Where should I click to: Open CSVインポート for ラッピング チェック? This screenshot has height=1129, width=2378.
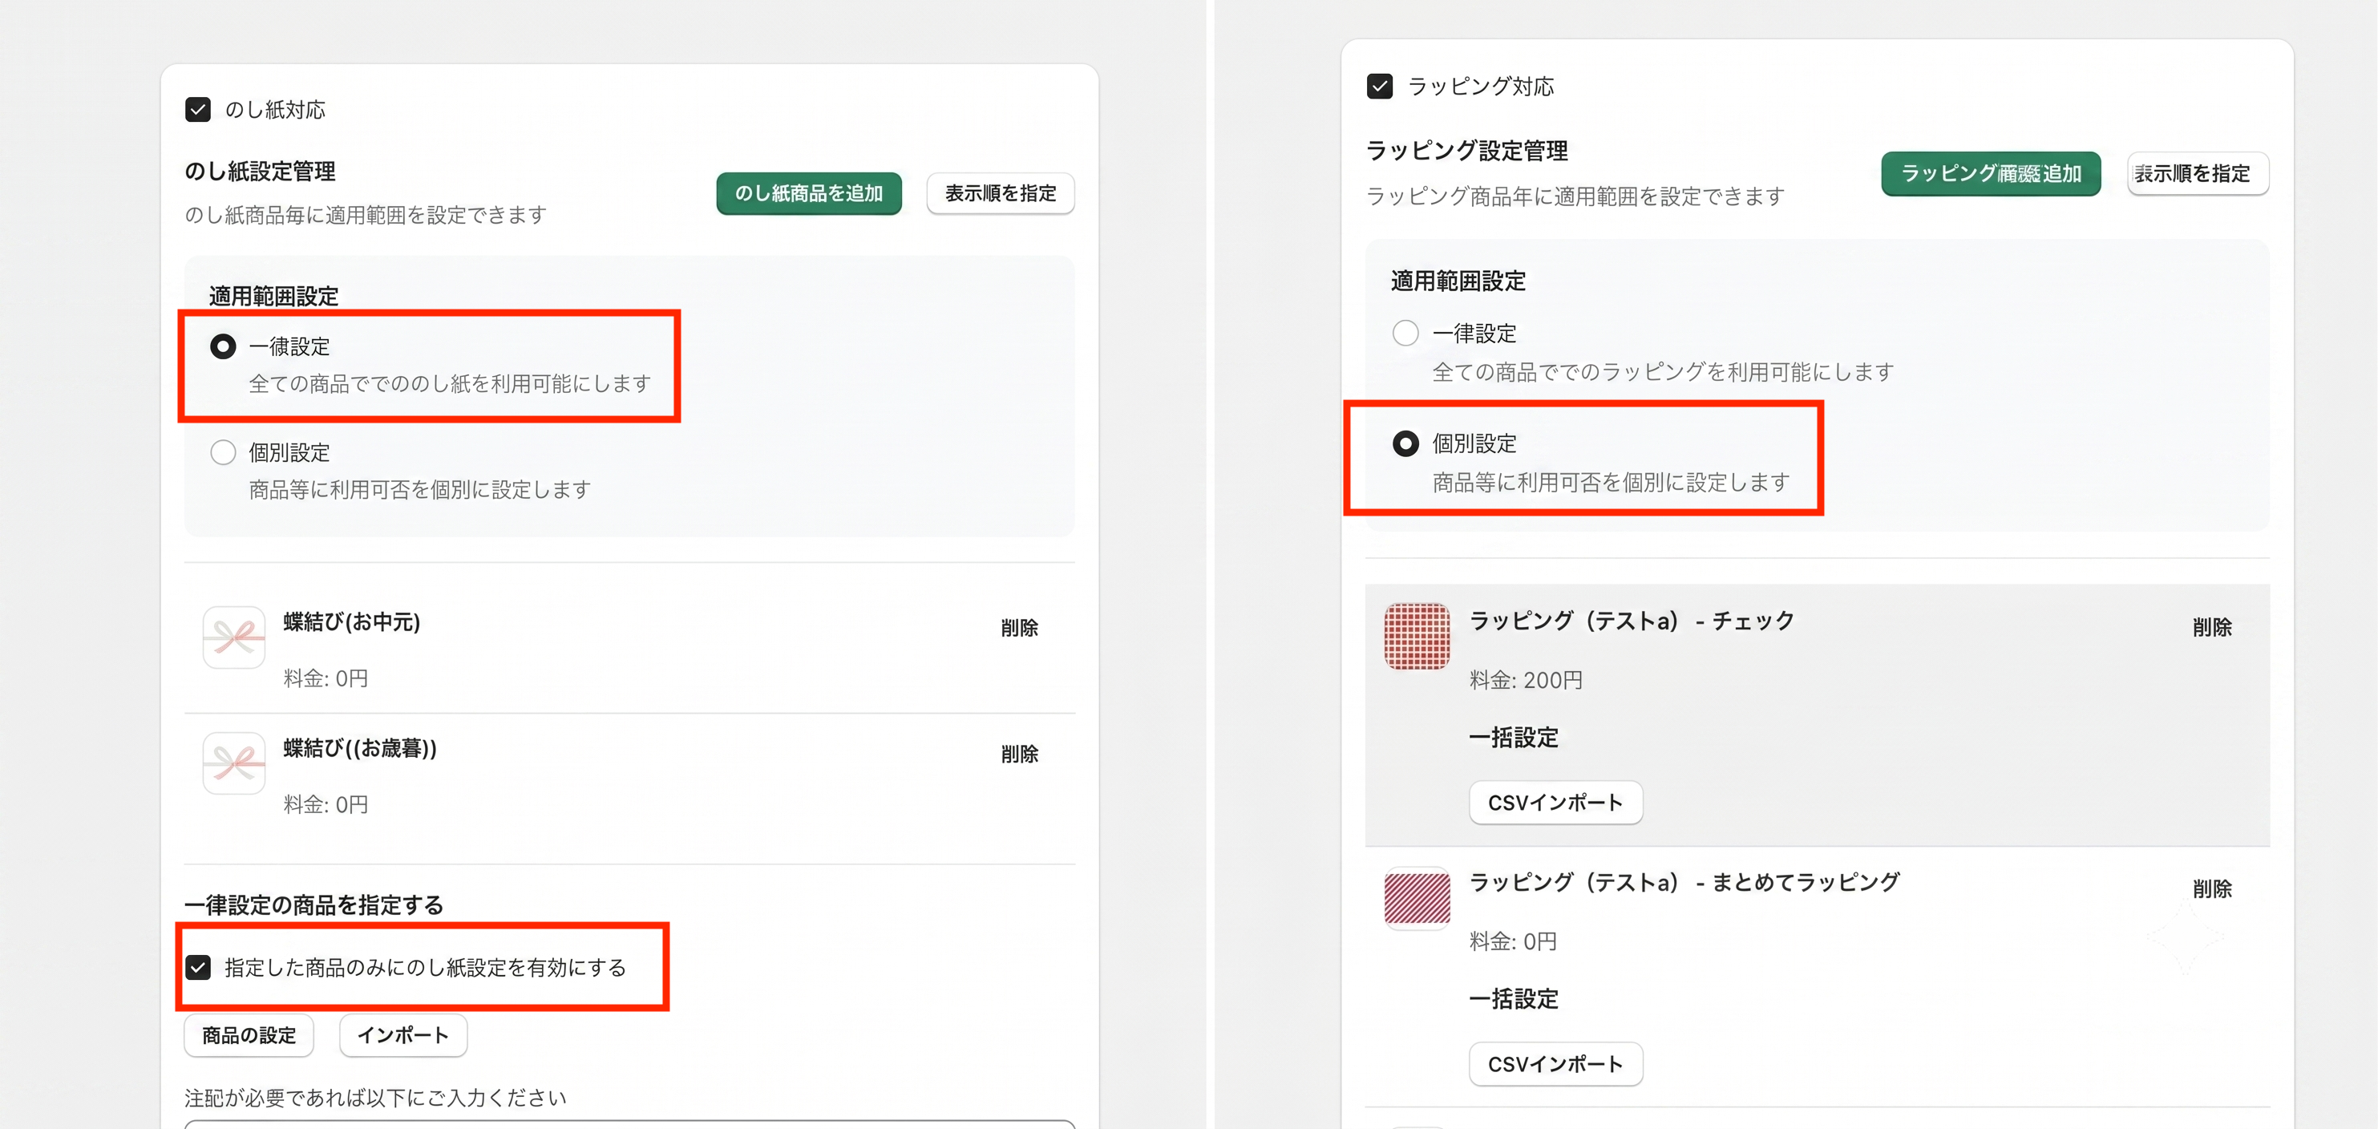click(1555, 802)
